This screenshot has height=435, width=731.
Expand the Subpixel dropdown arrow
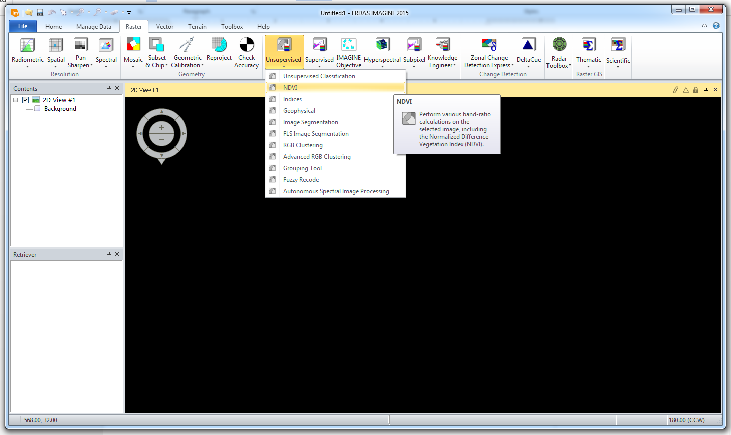tap(414, 66)
